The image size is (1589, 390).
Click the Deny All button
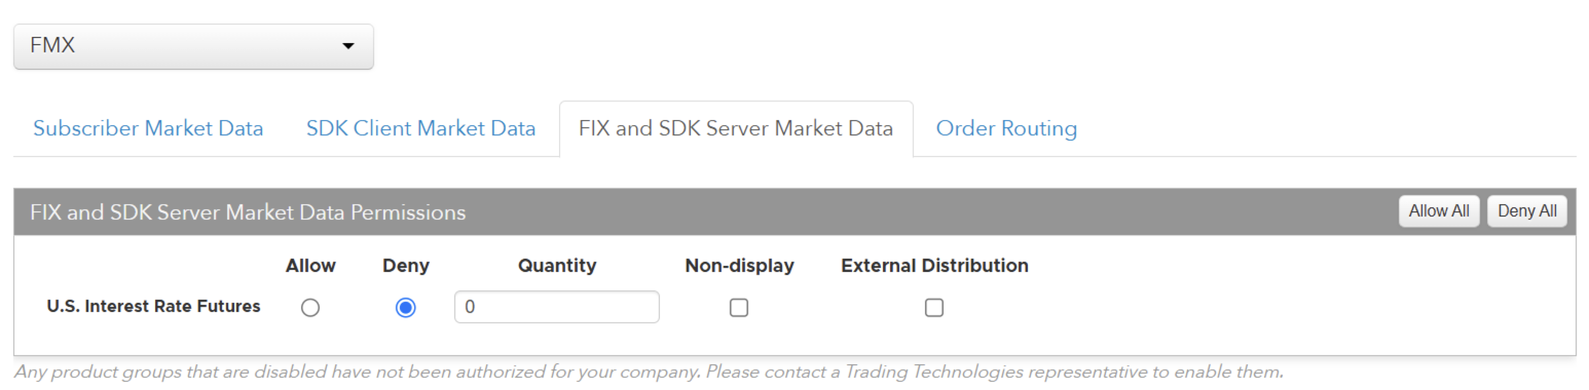point(1527,211)
